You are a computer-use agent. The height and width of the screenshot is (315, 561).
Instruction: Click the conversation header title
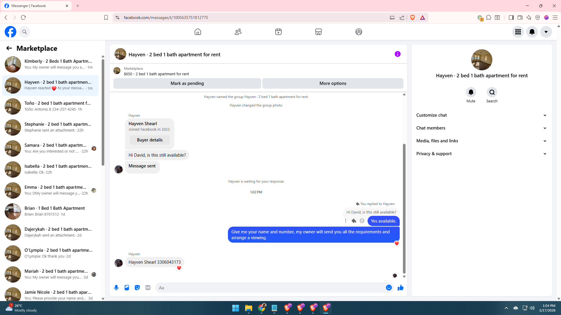point(174,55)
